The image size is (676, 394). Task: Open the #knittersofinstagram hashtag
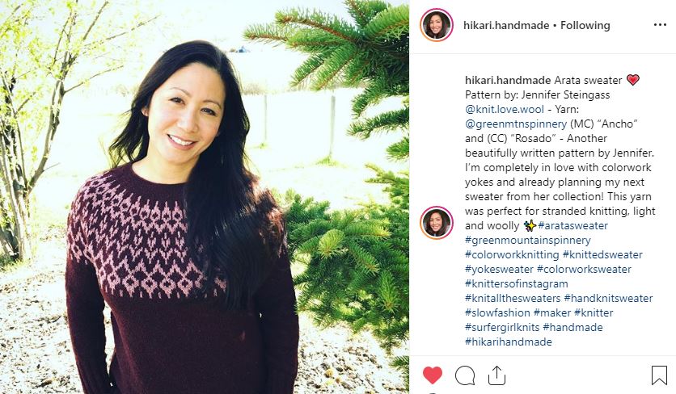point(517,283)
